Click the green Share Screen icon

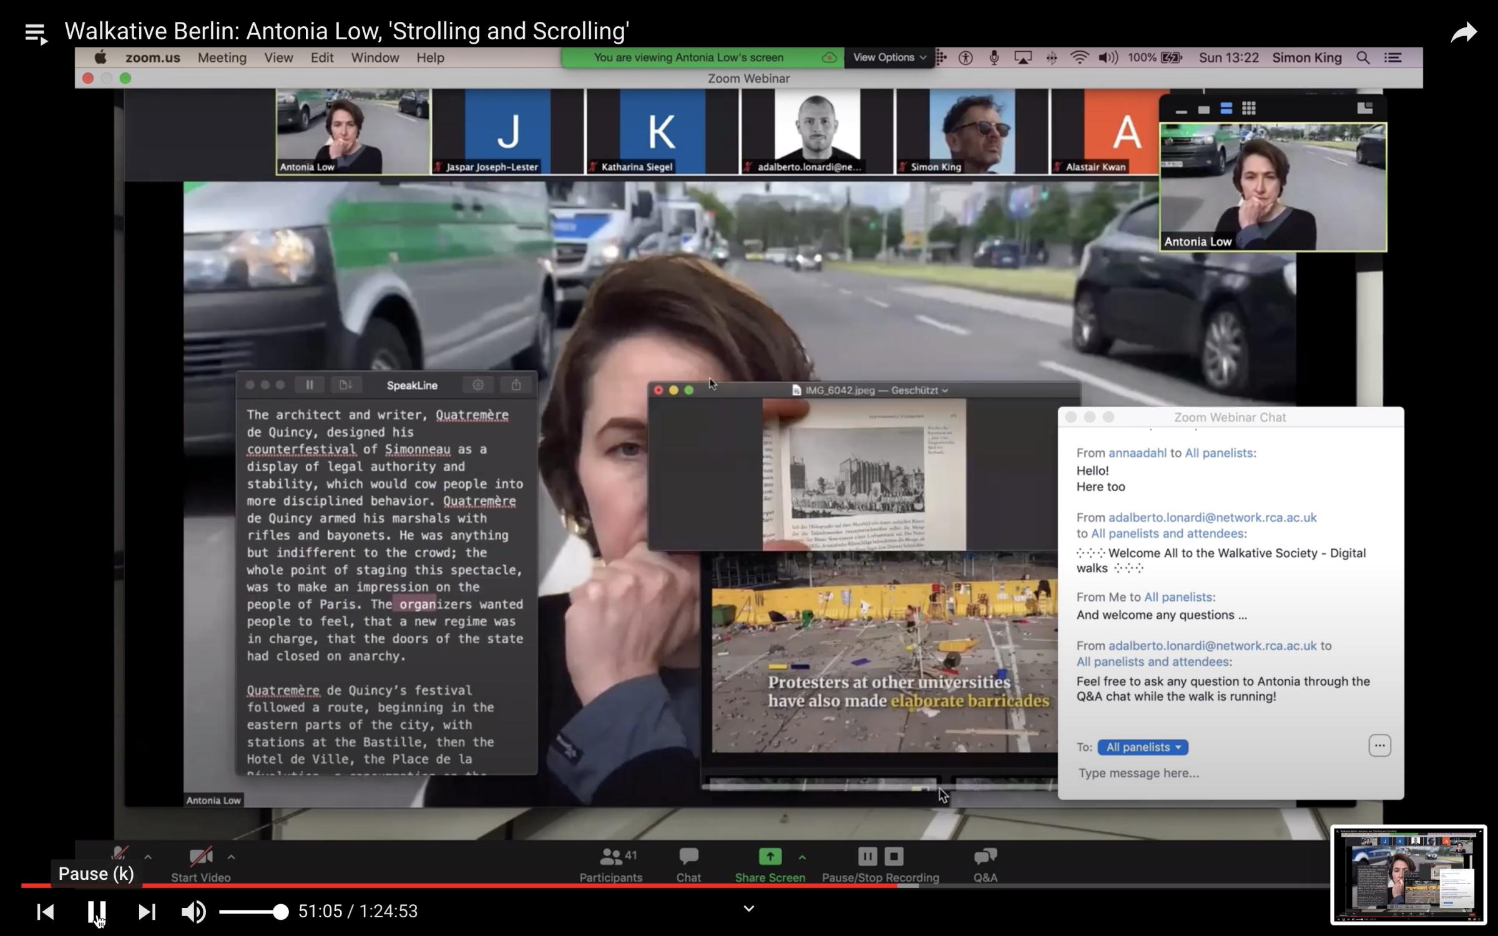click(770, 857)
